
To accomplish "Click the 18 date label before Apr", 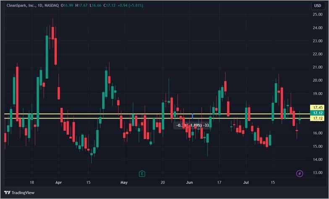I will coord(32,183).
